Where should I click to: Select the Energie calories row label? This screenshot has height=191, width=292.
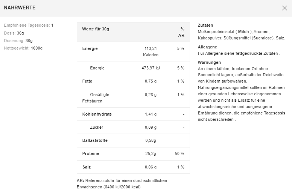tap(90, 48)
